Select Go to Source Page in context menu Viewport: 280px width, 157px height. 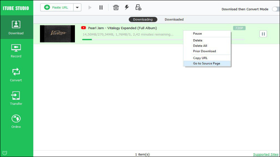point(207,63)
